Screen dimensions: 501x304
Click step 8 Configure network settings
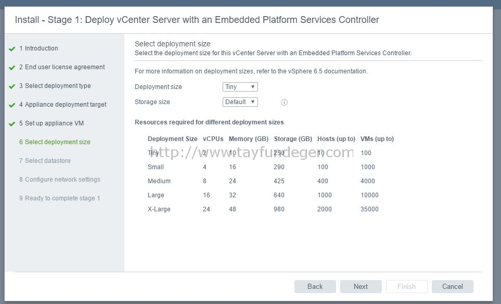point(60,180)
